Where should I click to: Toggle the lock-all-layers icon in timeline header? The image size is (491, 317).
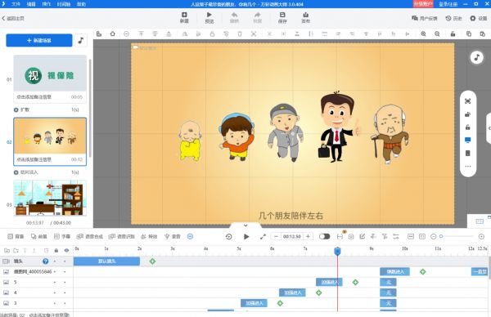click(x=56, y=250)
